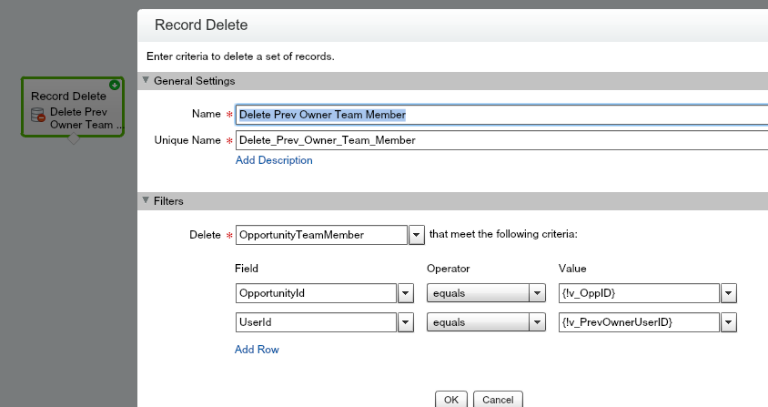Collapse the Filters section

146,201
